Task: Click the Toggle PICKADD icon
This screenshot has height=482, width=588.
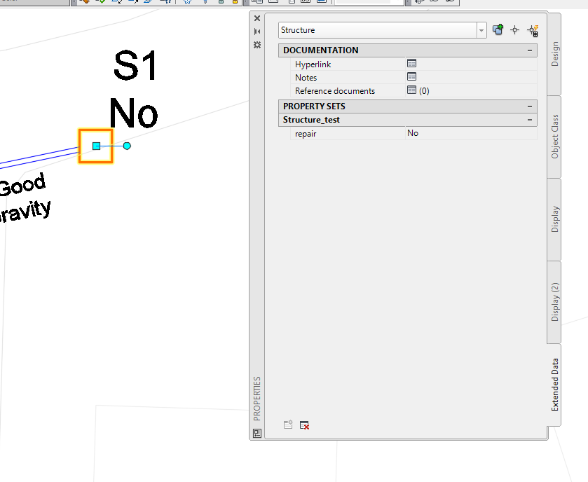Action: pyautogui.click(x=498, y=29)
